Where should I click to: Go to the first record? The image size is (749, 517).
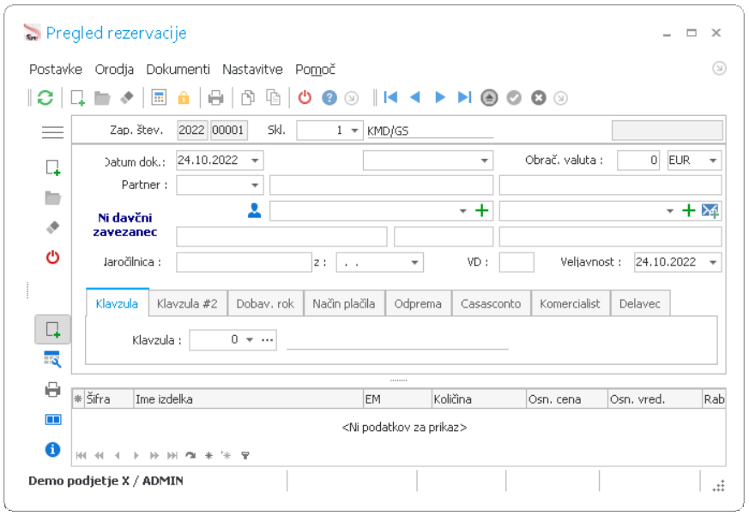390,98
